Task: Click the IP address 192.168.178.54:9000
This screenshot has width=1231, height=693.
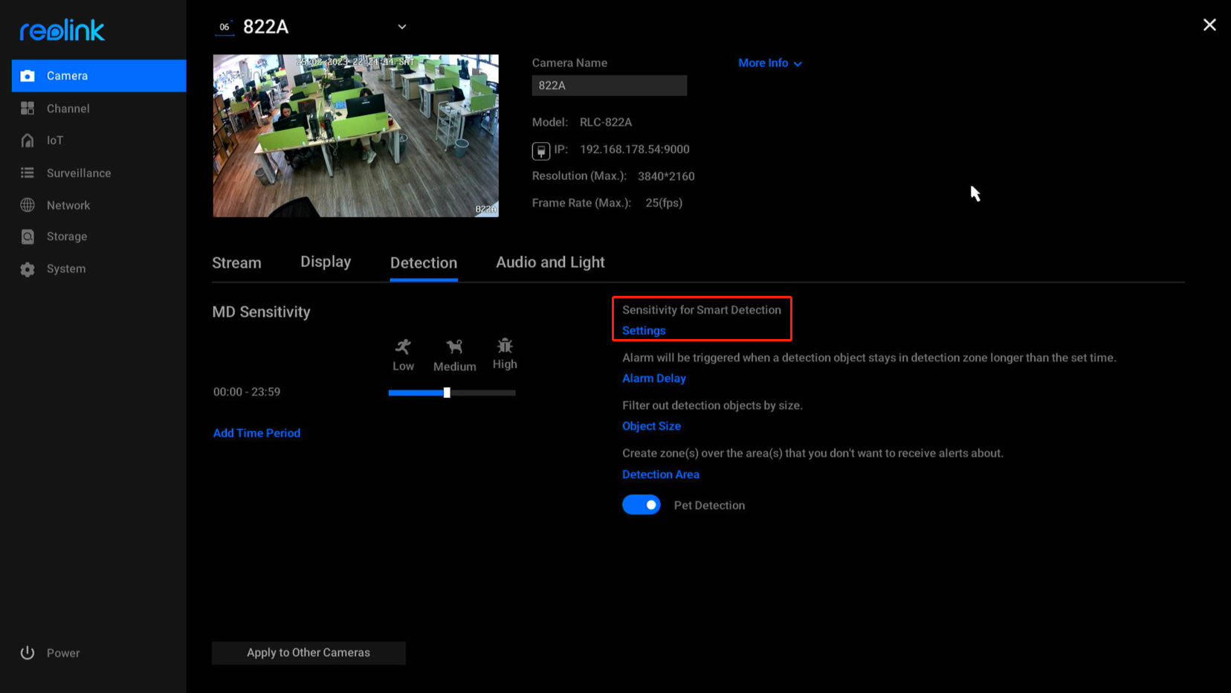Action: (x=635, y=149)
